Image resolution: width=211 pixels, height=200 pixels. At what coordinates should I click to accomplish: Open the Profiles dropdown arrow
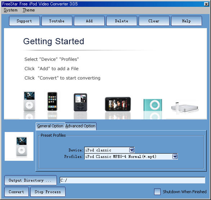(x=175, y=156)
